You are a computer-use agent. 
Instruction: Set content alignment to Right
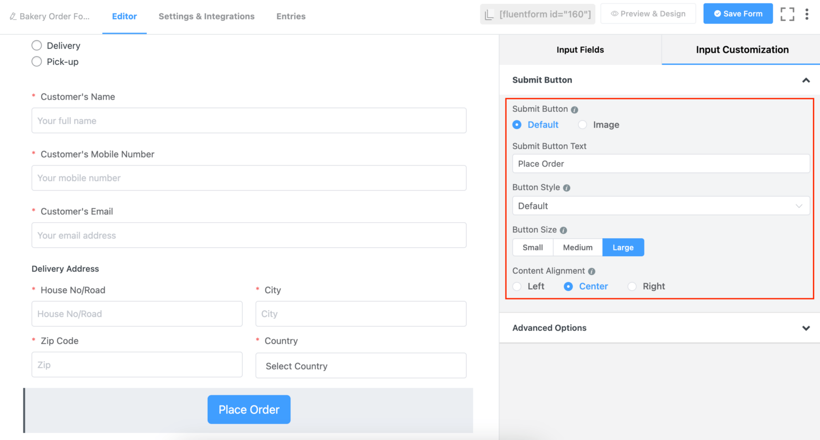pyautogui.click(x=632, y=286)
